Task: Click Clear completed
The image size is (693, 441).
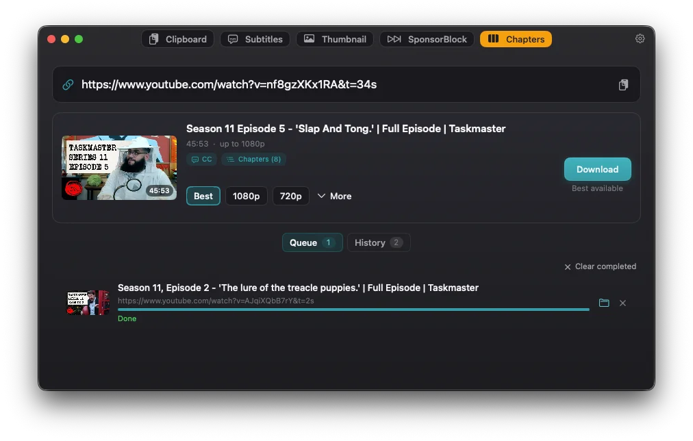Action: [x=600, y=266]
